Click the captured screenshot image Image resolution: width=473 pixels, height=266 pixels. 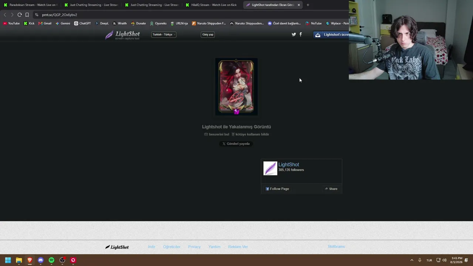pyautogui.click(x=236, y=87)
